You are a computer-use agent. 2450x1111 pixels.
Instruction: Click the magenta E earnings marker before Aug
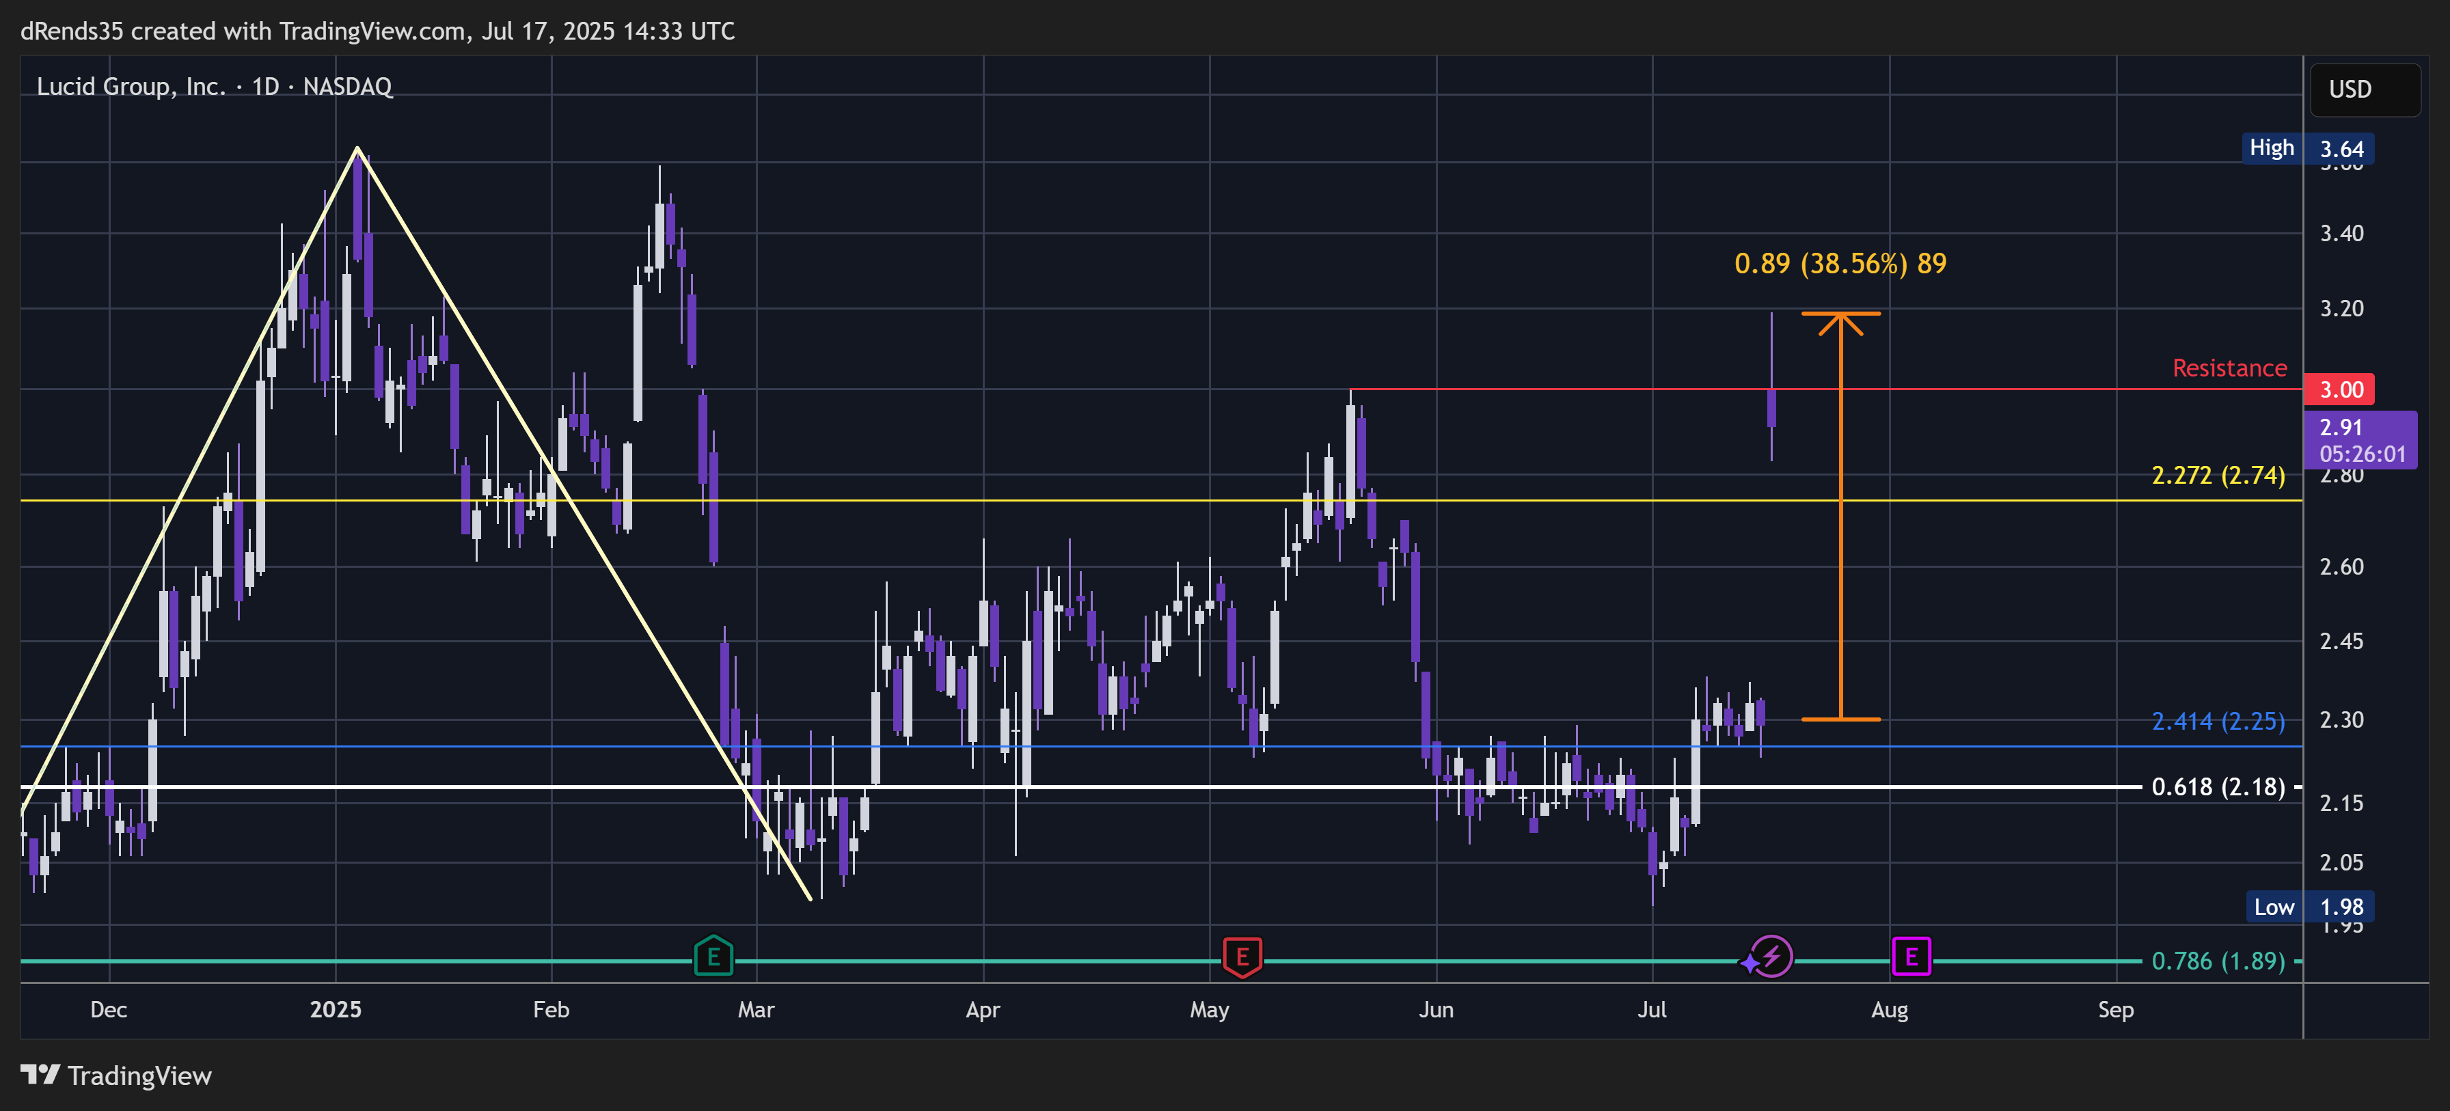1911,957
